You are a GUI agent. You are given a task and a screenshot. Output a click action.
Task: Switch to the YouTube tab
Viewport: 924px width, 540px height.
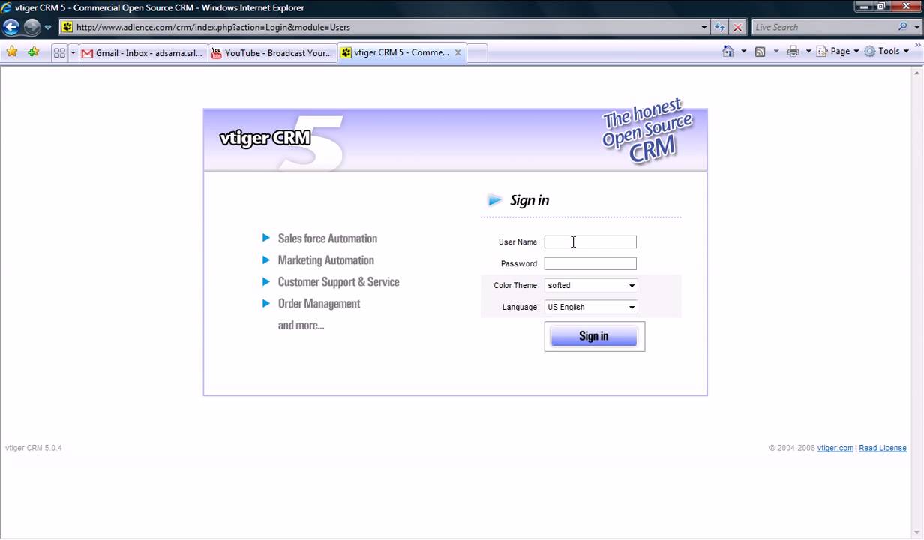pos(272,52)
